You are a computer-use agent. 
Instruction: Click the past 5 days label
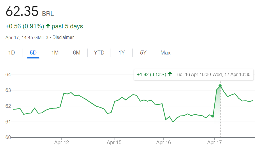(x=67, y=26)
